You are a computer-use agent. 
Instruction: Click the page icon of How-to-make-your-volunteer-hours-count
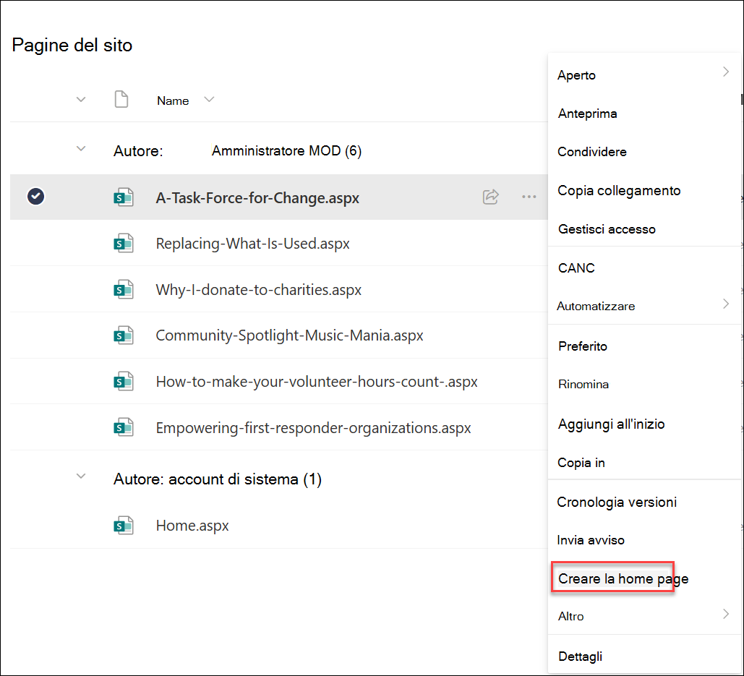click(124, 382)
